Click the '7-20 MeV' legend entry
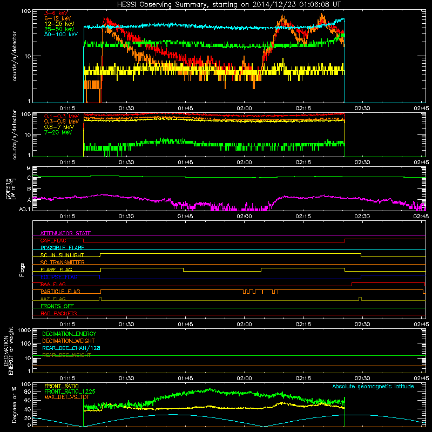The height and width of the screenshot is (432, 432). point(58,132)
